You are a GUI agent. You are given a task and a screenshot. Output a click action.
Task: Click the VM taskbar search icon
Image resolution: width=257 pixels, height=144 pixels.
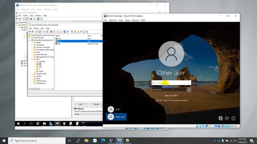24,124
